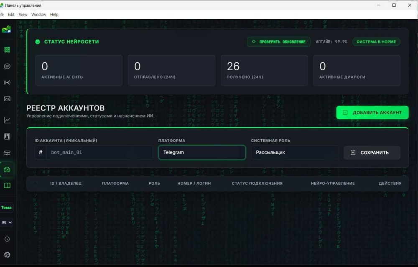The width and height of the screenshot is (418, 267).
Task: Click the Действия column header
Action: pyautogui.click(x=390, y=183)
